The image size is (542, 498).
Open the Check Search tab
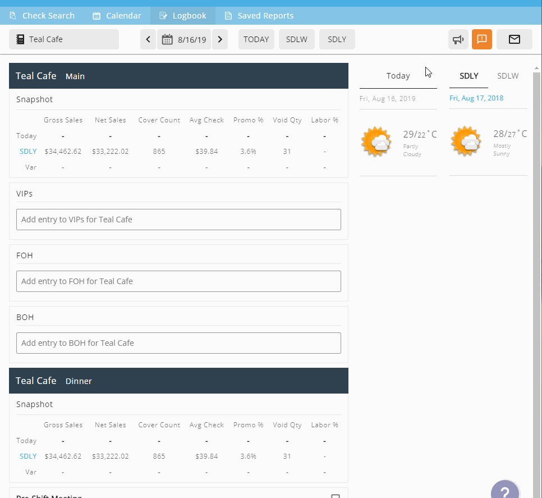pos(42,16)
